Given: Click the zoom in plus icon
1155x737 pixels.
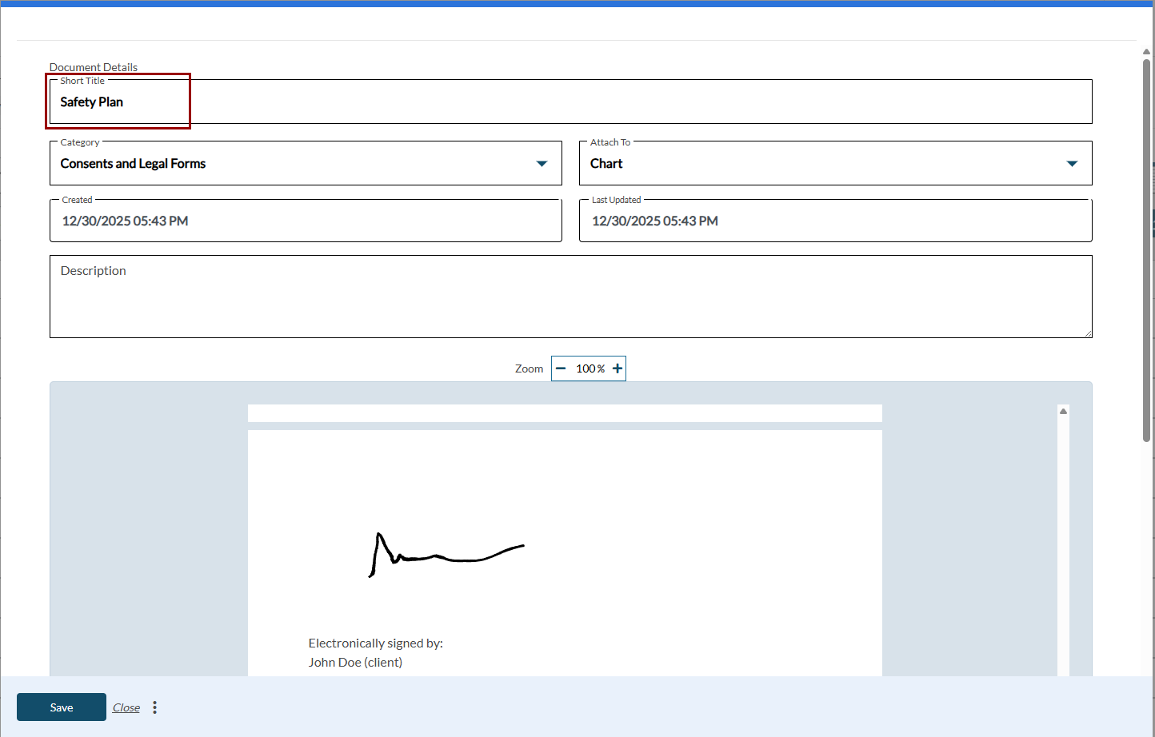Looking at the screenshot, I should click(617, 368).
